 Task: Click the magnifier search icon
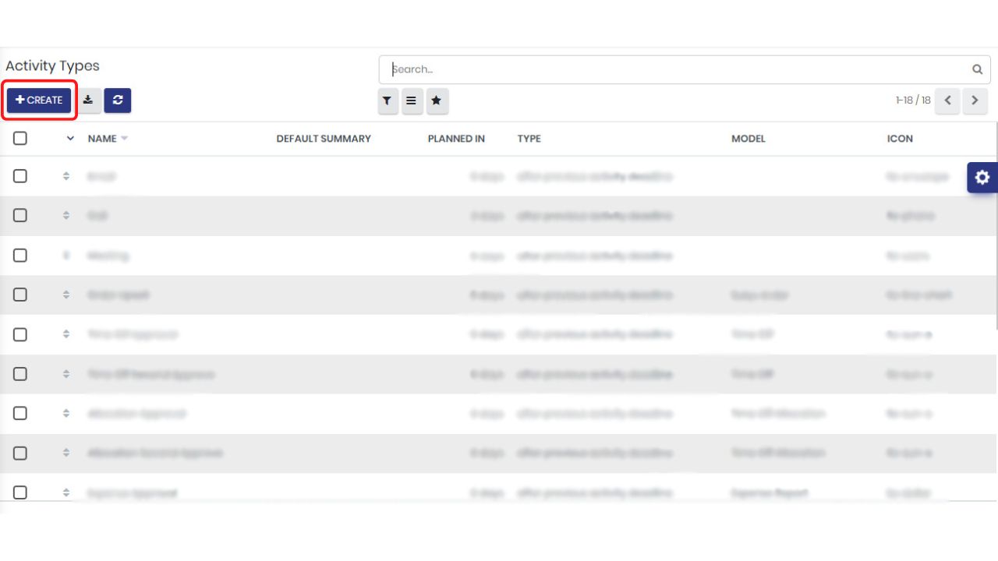pos(977,69)
